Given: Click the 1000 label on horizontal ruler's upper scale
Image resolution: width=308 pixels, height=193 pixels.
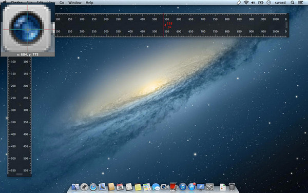Looking at the screenshot, I should click(276, 19).
